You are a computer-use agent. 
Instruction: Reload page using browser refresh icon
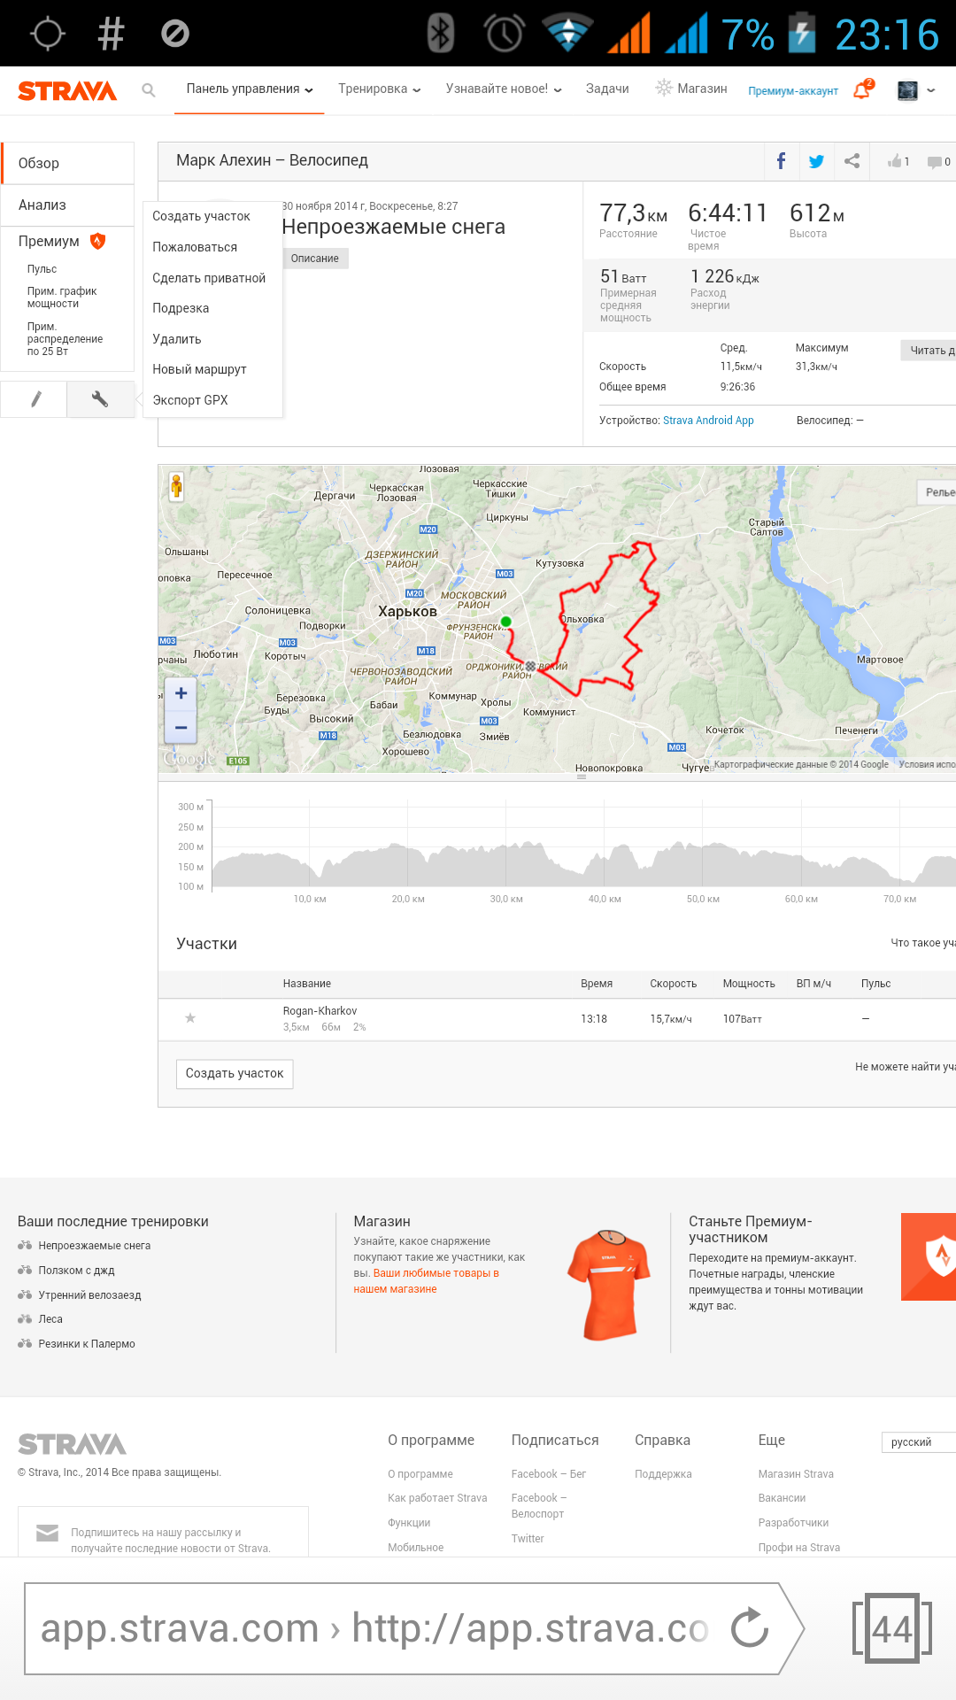[x=749, y=1628]
